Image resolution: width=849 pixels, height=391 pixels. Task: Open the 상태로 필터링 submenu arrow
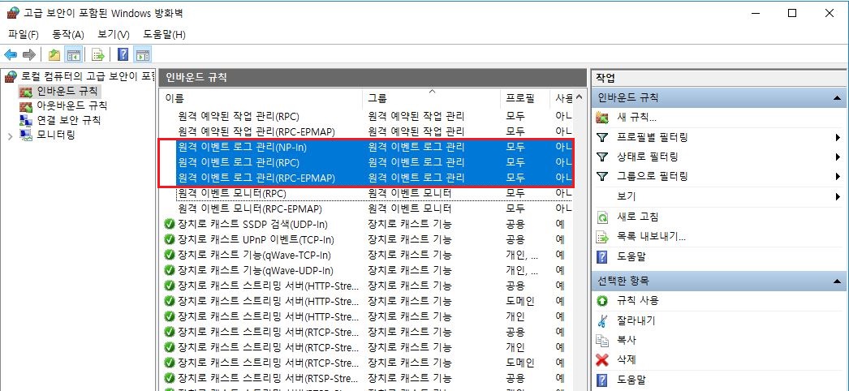838,157
